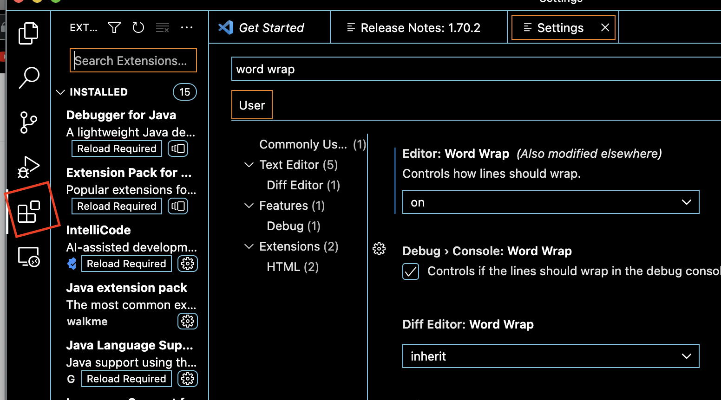Click walkme publisher name
Screen dimensions: 721x400
pyautogui.click(x=87, y=322)
